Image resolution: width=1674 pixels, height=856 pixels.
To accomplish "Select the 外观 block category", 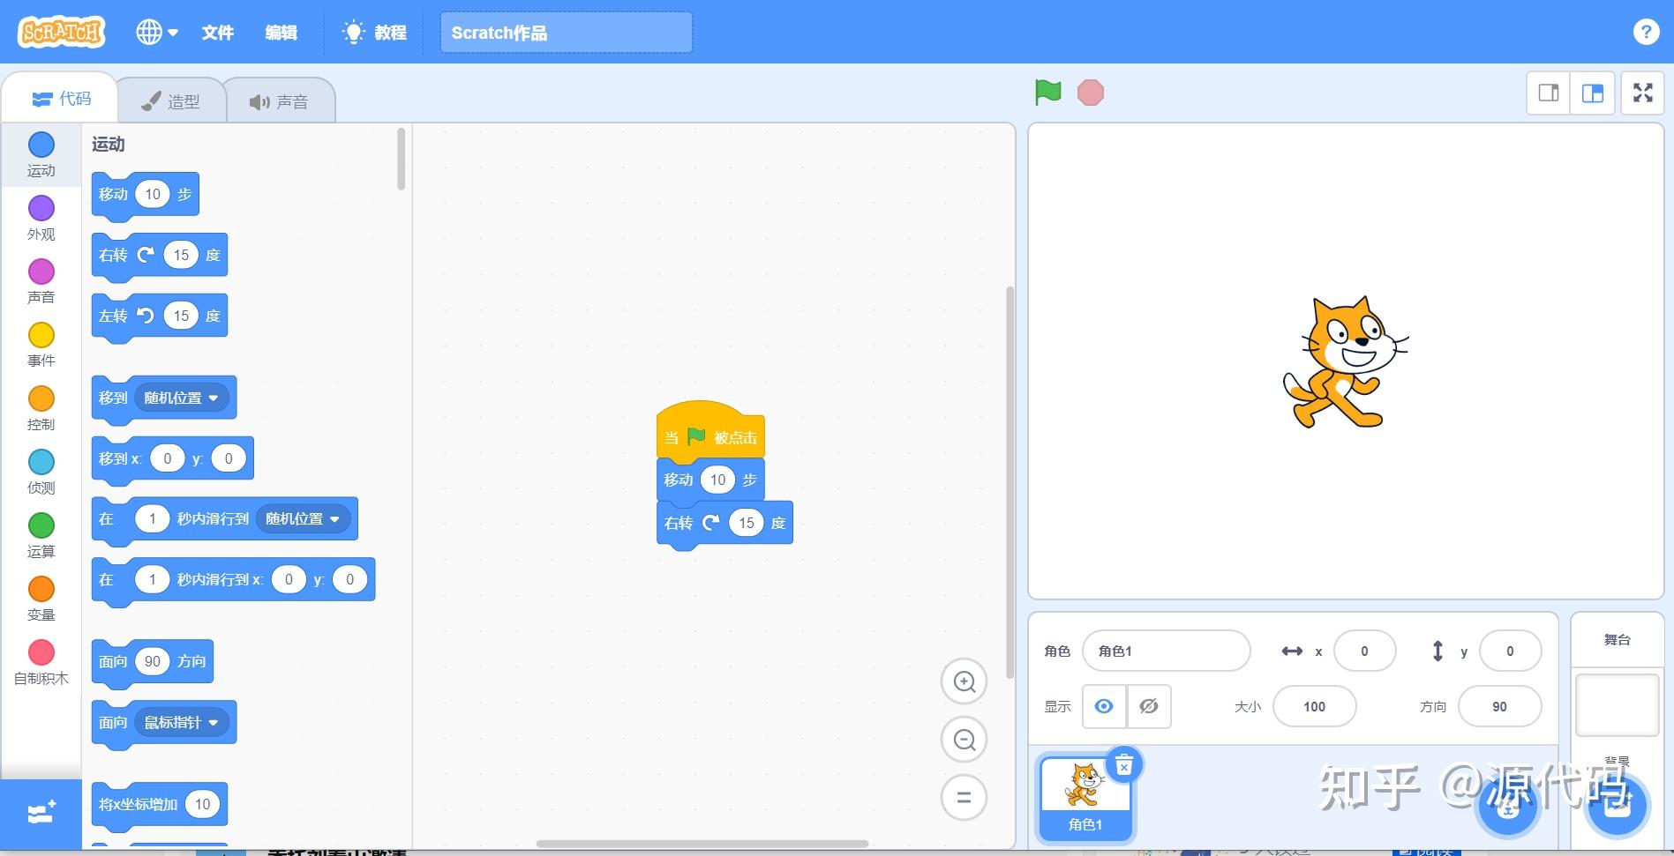I will (x=41, y=218).
